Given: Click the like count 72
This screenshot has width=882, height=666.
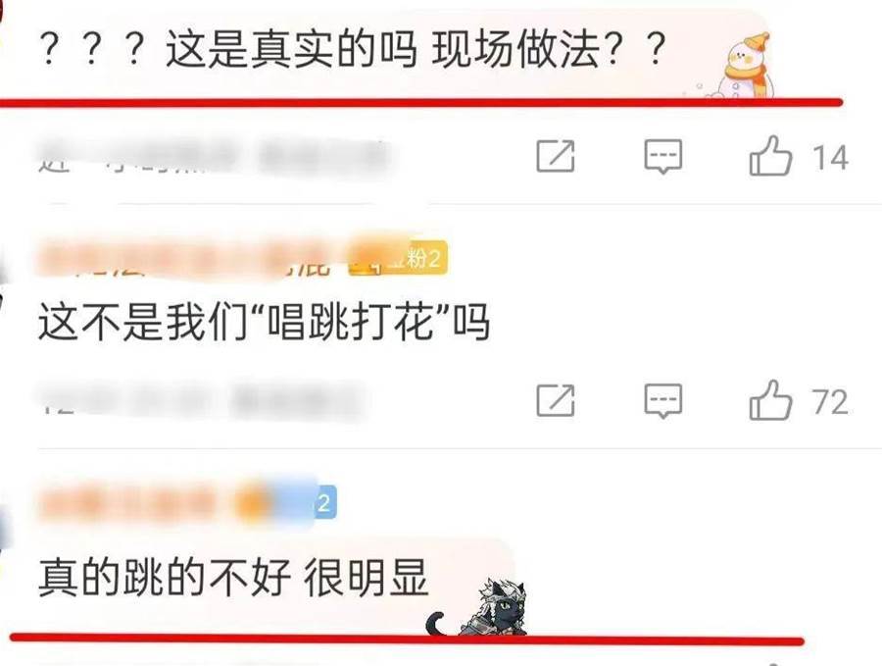Looking at the screenshot, I should (830, 402).
